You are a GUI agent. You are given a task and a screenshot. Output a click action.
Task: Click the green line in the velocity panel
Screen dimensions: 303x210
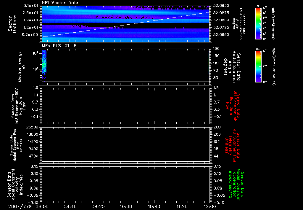tap(125, 188)
